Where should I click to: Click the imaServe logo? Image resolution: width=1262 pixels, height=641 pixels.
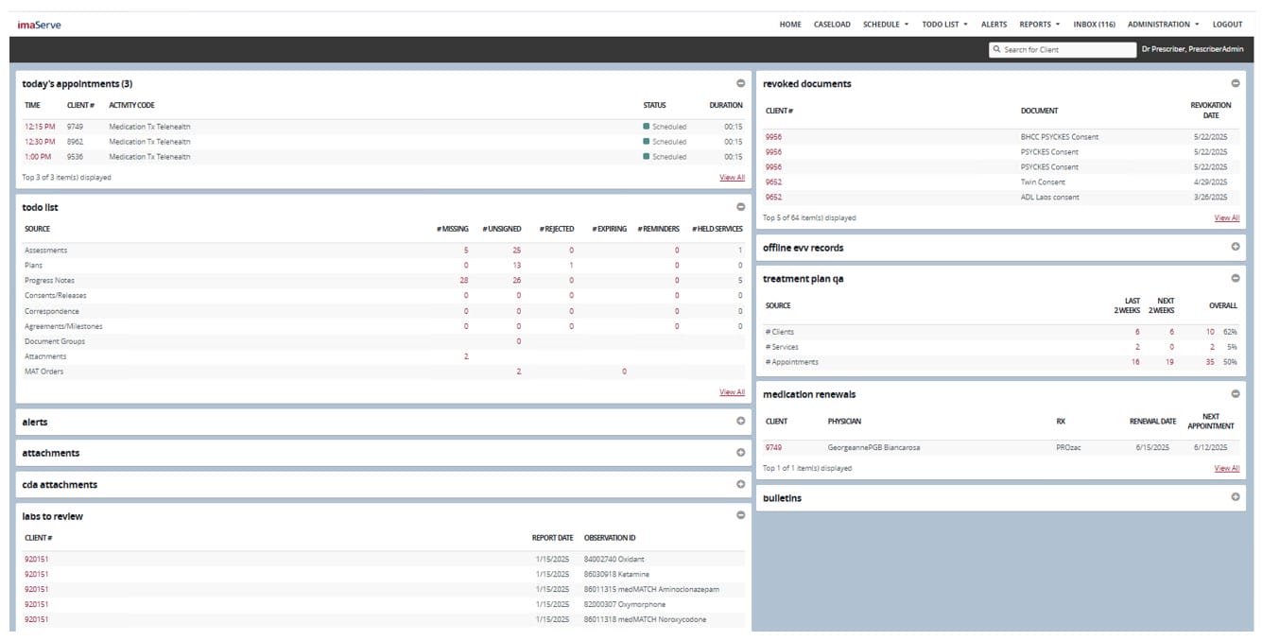[39, 25]
